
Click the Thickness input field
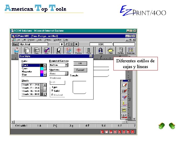57,82
